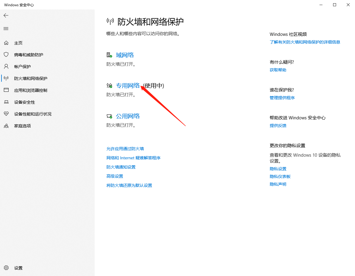Click the text 哪些人和哪些内容可以访问你的网络。
Viewport: 355px width, 276px height.
click(143, 34)
